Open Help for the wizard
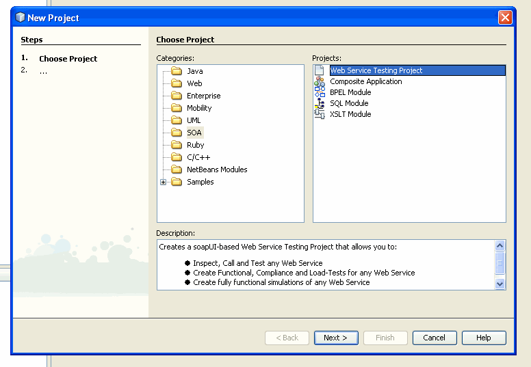Viewport: 531px width, 367px height. (484, 338)
